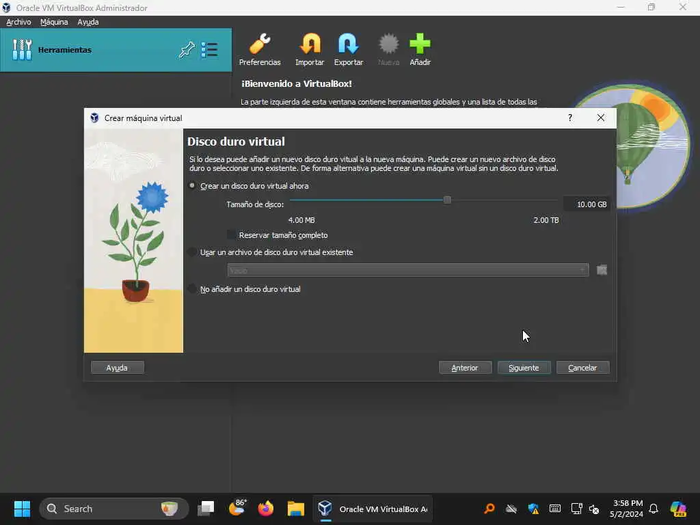This screenshot has width=700, height=525.
Task: Click the Ayuda button in dialog
Action: coord(117,367)
